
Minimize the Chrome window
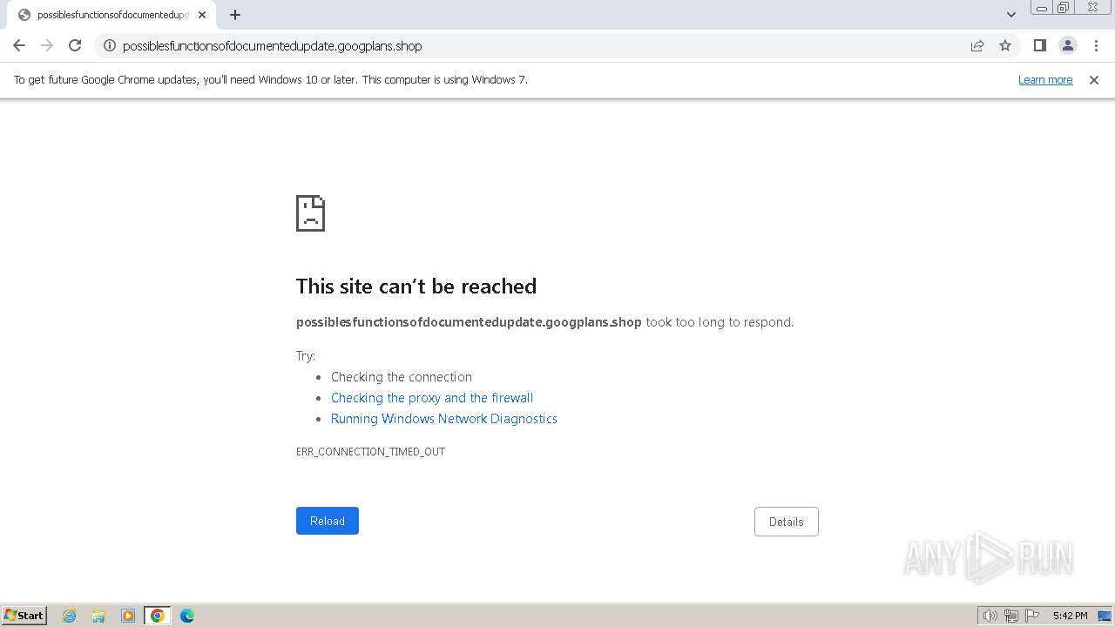click(1042, 8)
